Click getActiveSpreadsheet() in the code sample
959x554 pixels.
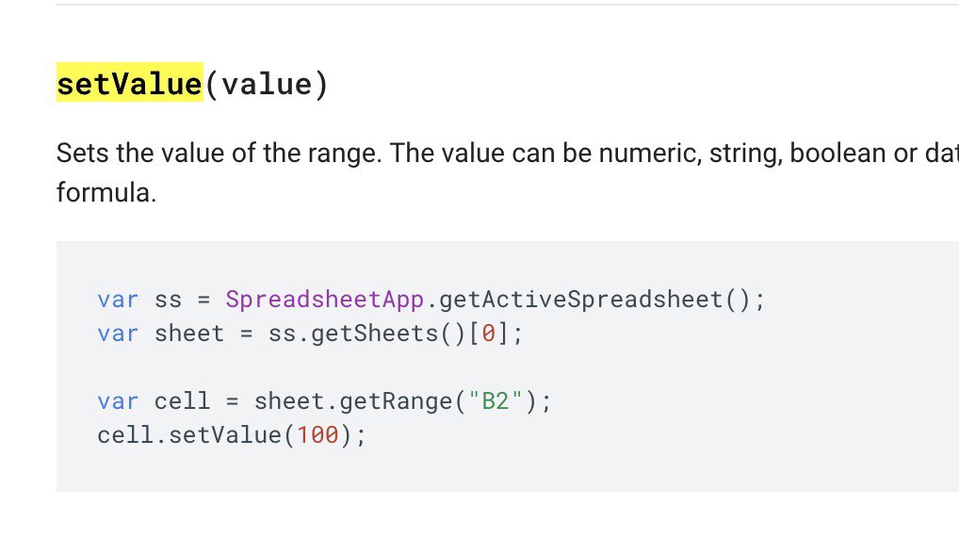point(596,300)
